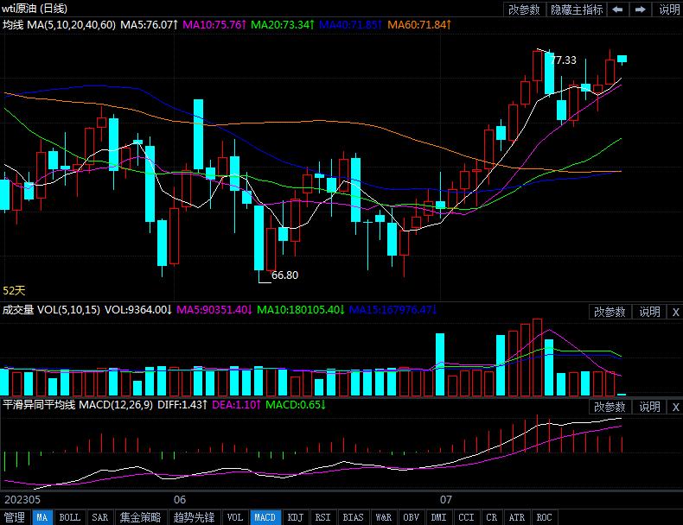
Task: Select the 集金策略 tab
Action: pyautogui.click(x=140, y=517)
